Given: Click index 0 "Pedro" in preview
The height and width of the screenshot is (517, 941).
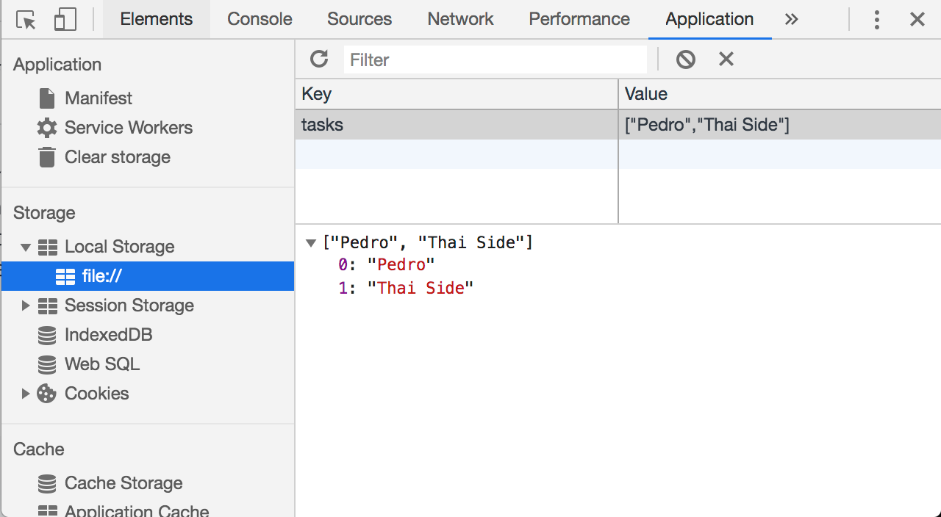Looking at the screenshot, I should (387, 265).
